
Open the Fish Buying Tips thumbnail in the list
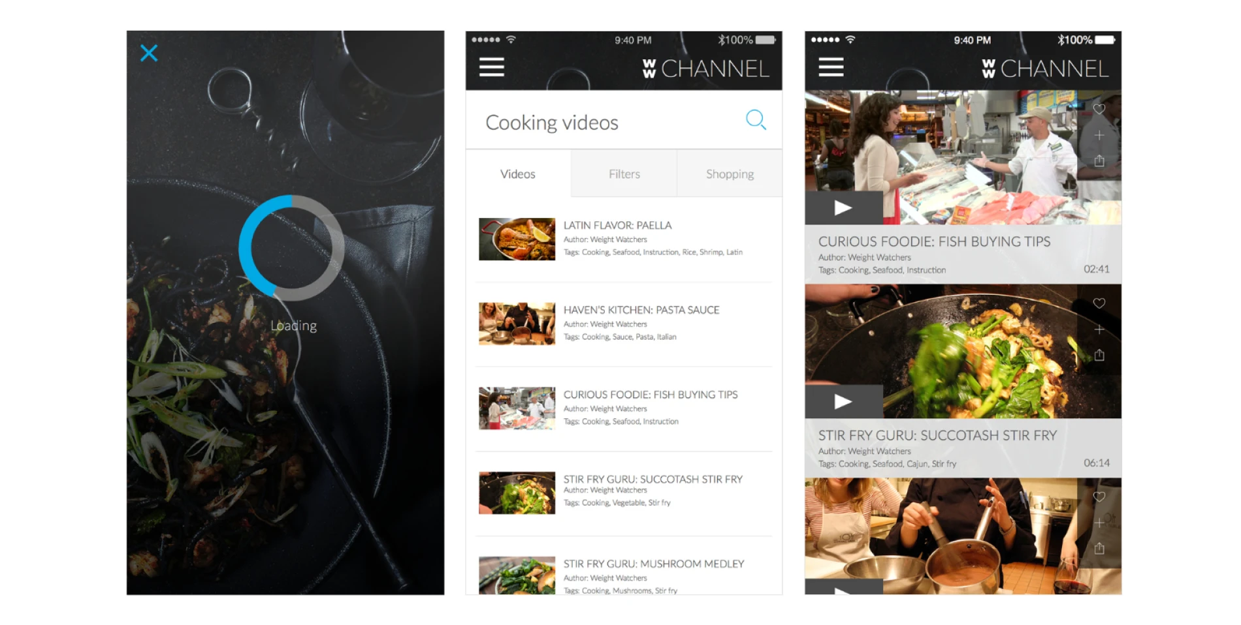(517, 408)
